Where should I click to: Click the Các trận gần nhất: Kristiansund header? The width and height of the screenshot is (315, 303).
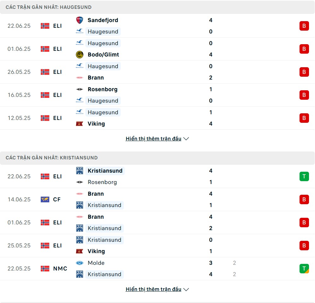coord(51,158)
